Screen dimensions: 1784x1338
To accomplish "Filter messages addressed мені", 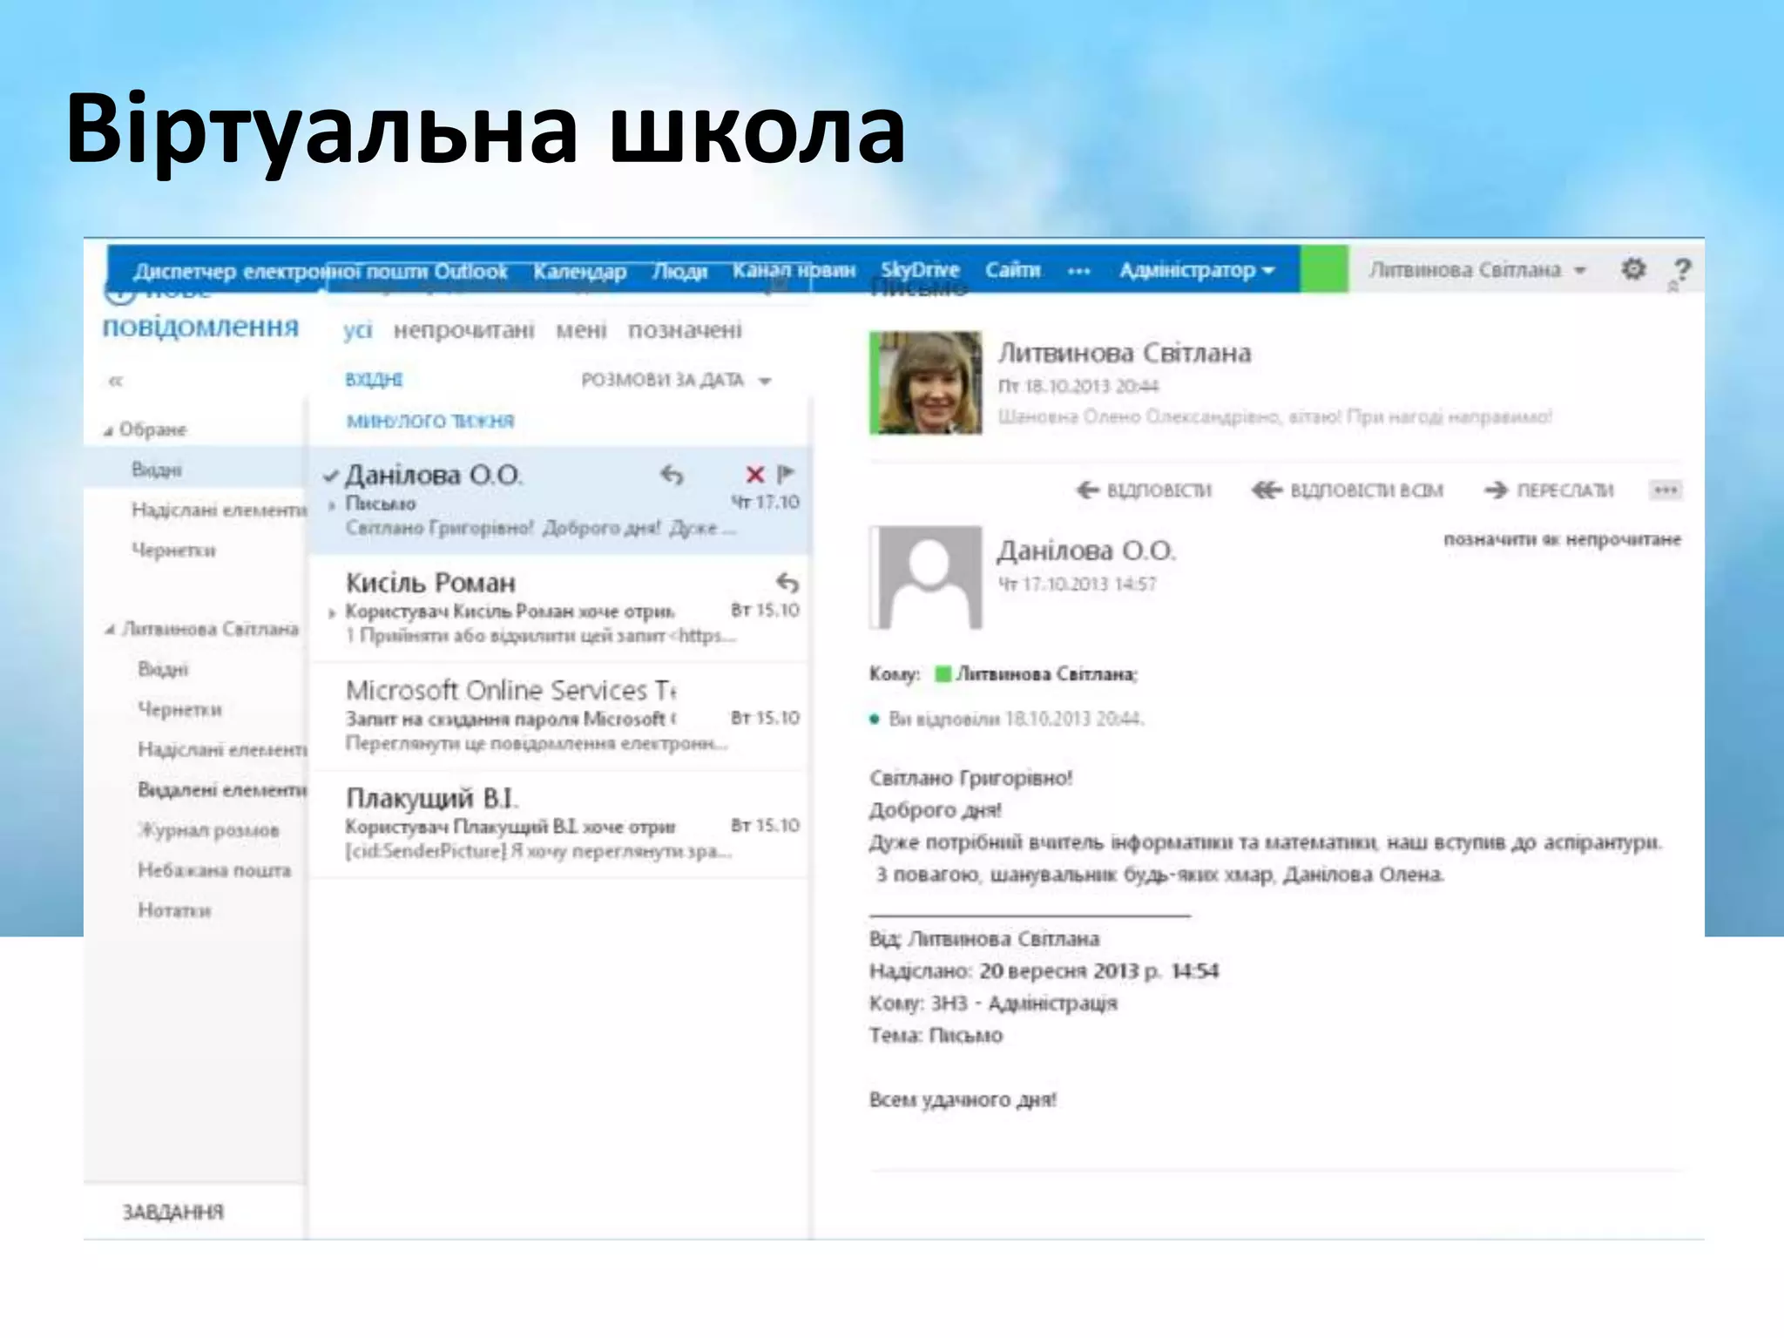I will click(x=581, y=330).
